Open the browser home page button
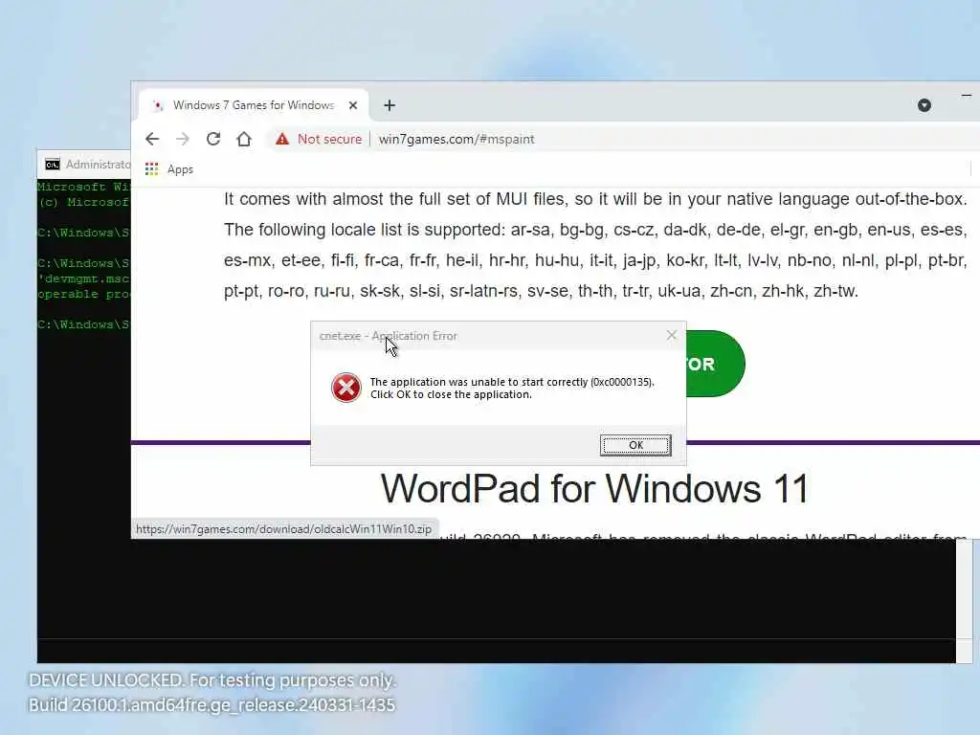Screen dimensions: 980x735 [x=244, y=139]
